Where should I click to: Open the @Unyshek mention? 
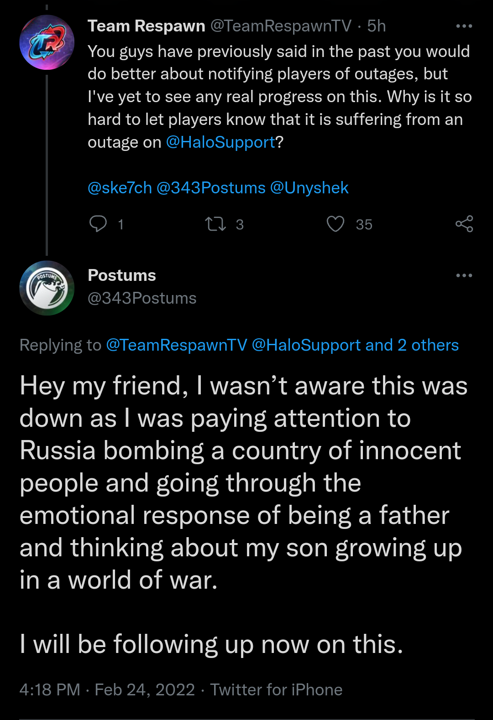[309, 188]
